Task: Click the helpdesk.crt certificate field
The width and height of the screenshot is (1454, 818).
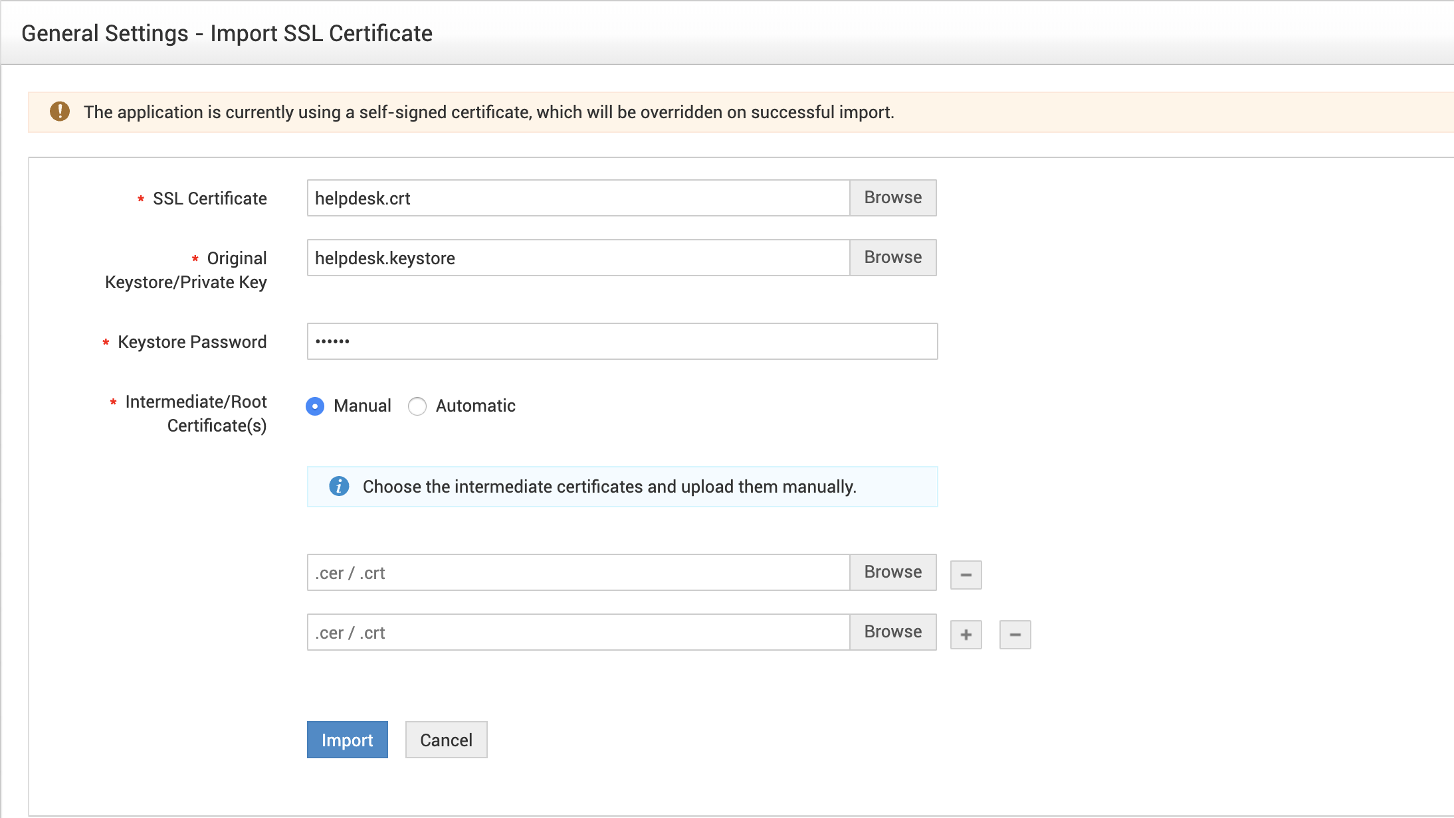Action: click(x=578, y=198)
